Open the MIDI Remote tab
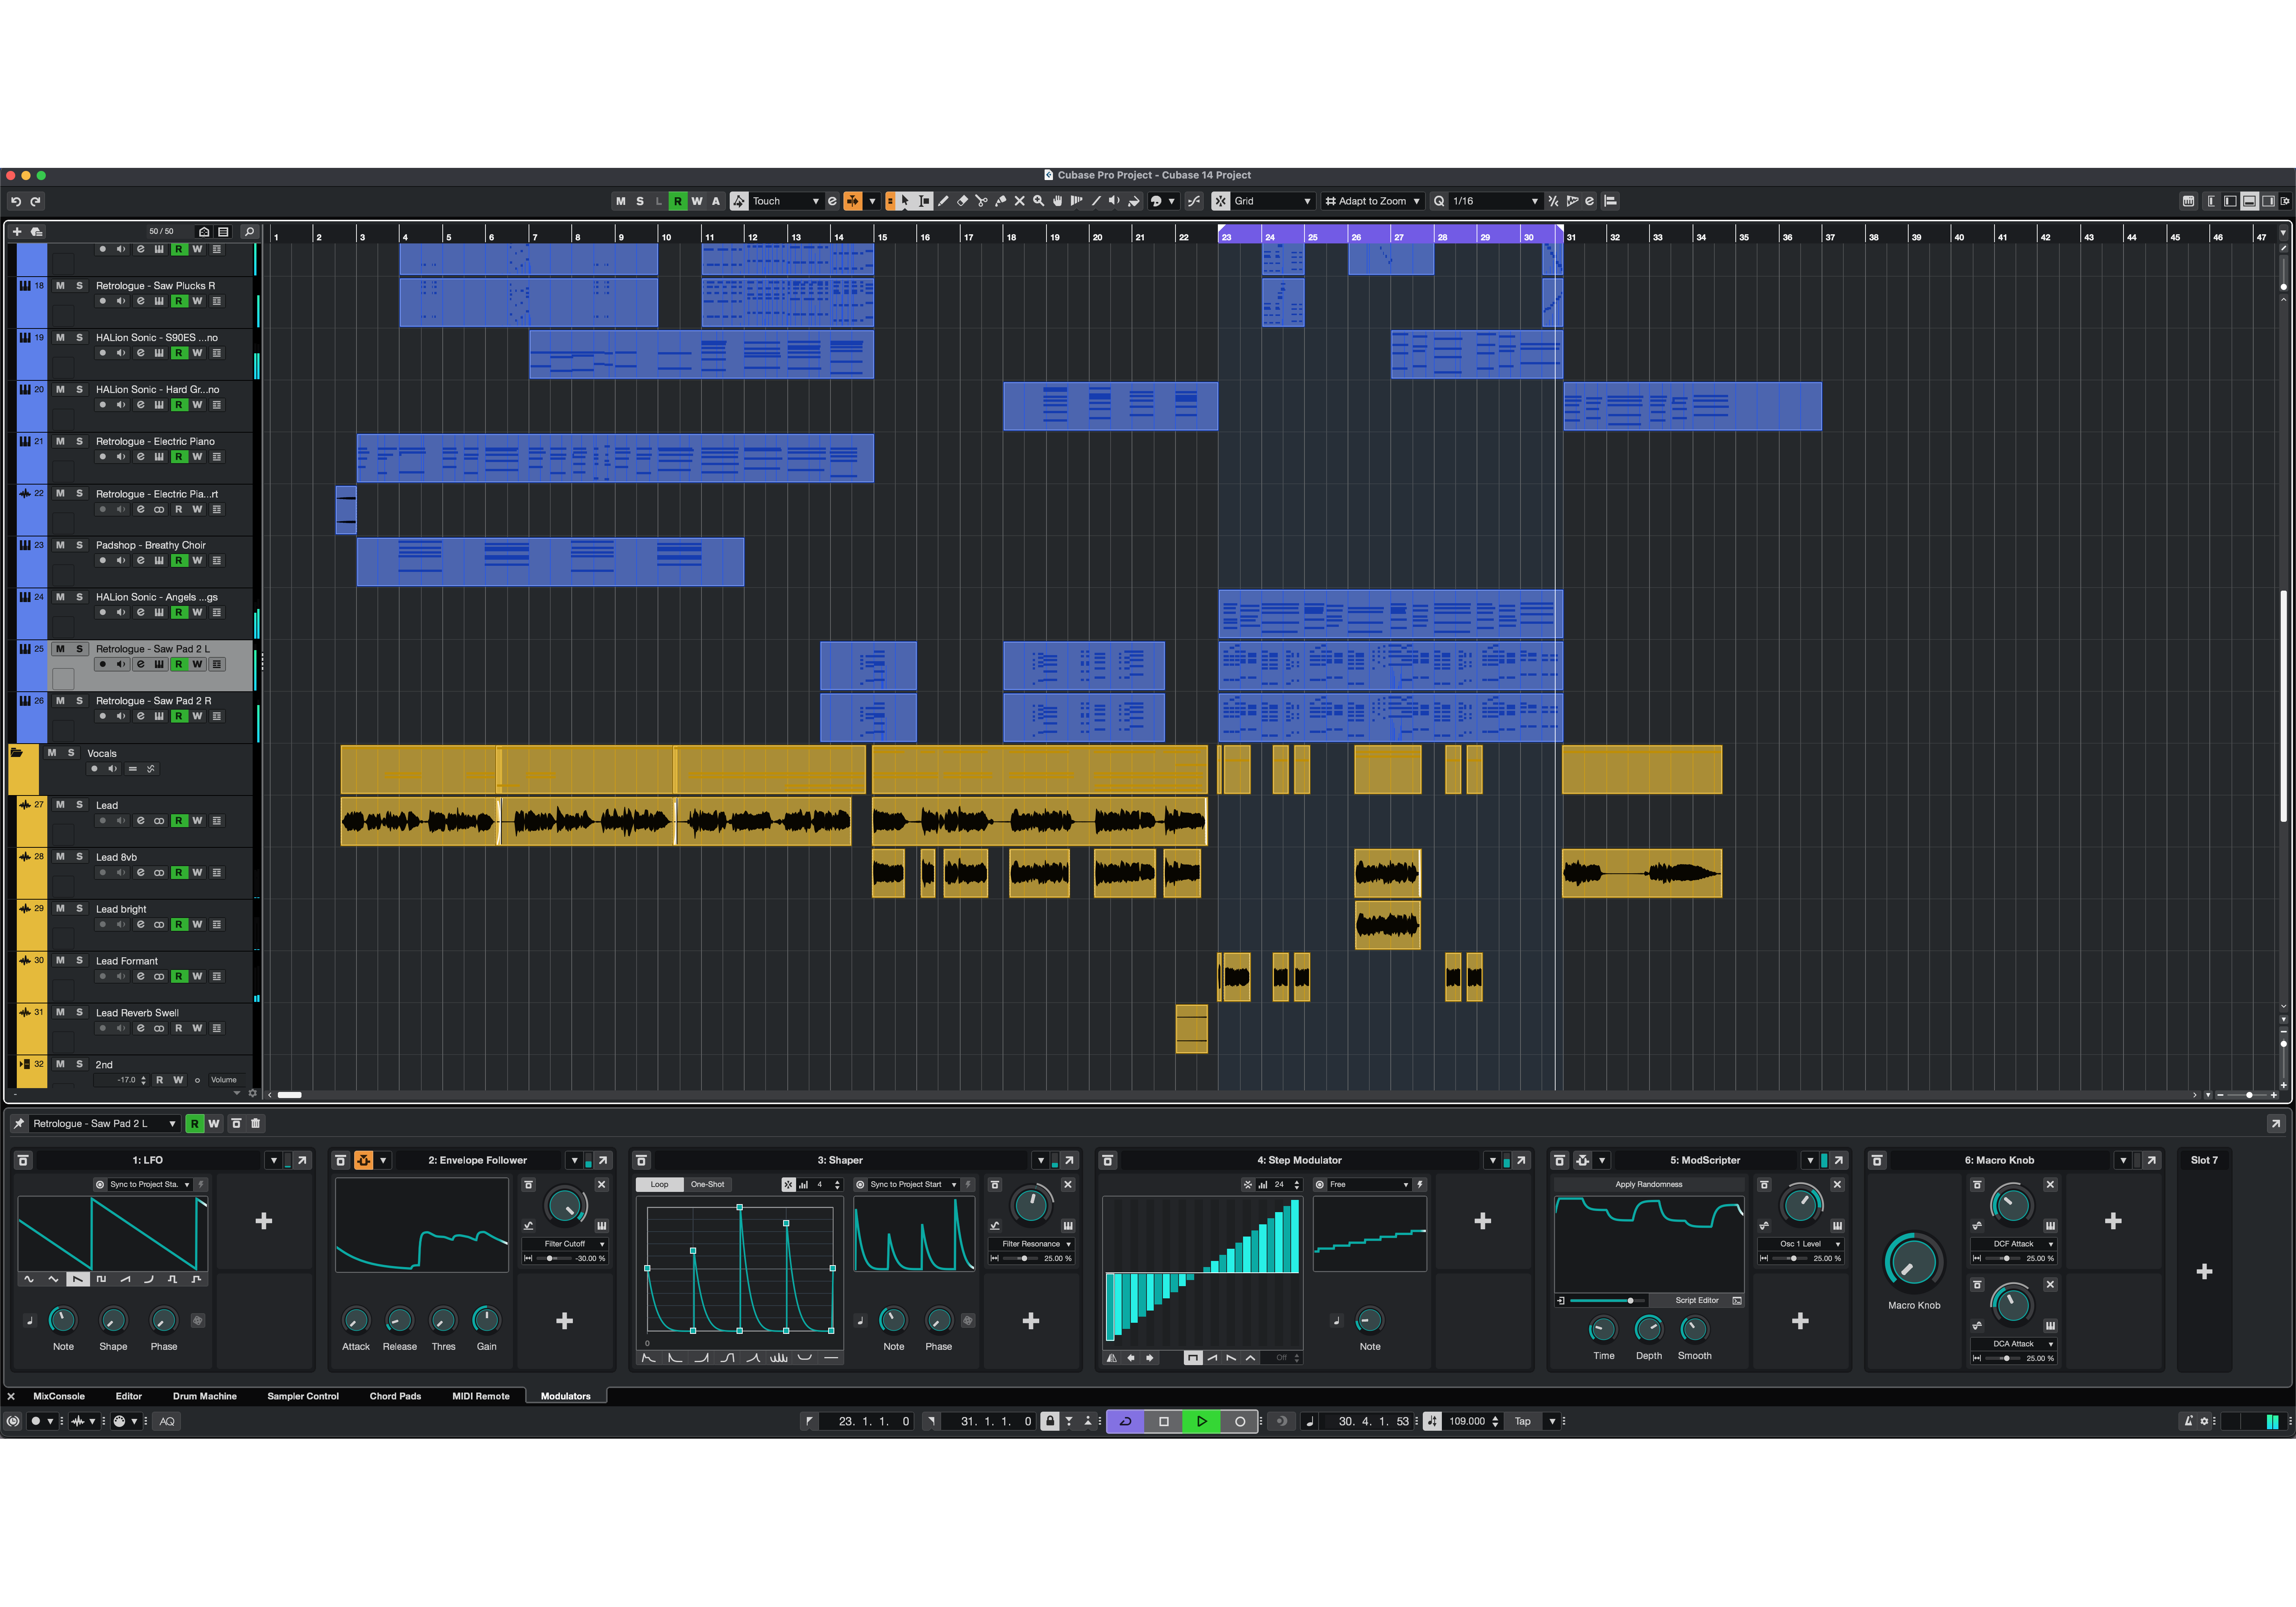 click(x=481, y=1396)
